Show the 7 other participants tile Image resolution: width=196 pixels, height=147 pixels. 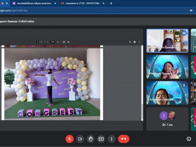[x=167, y=119]
